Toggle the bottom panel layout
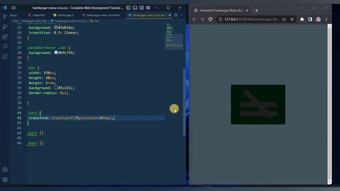Image resolution: width=340 pixels, height=191 pixels. [135, 8]
